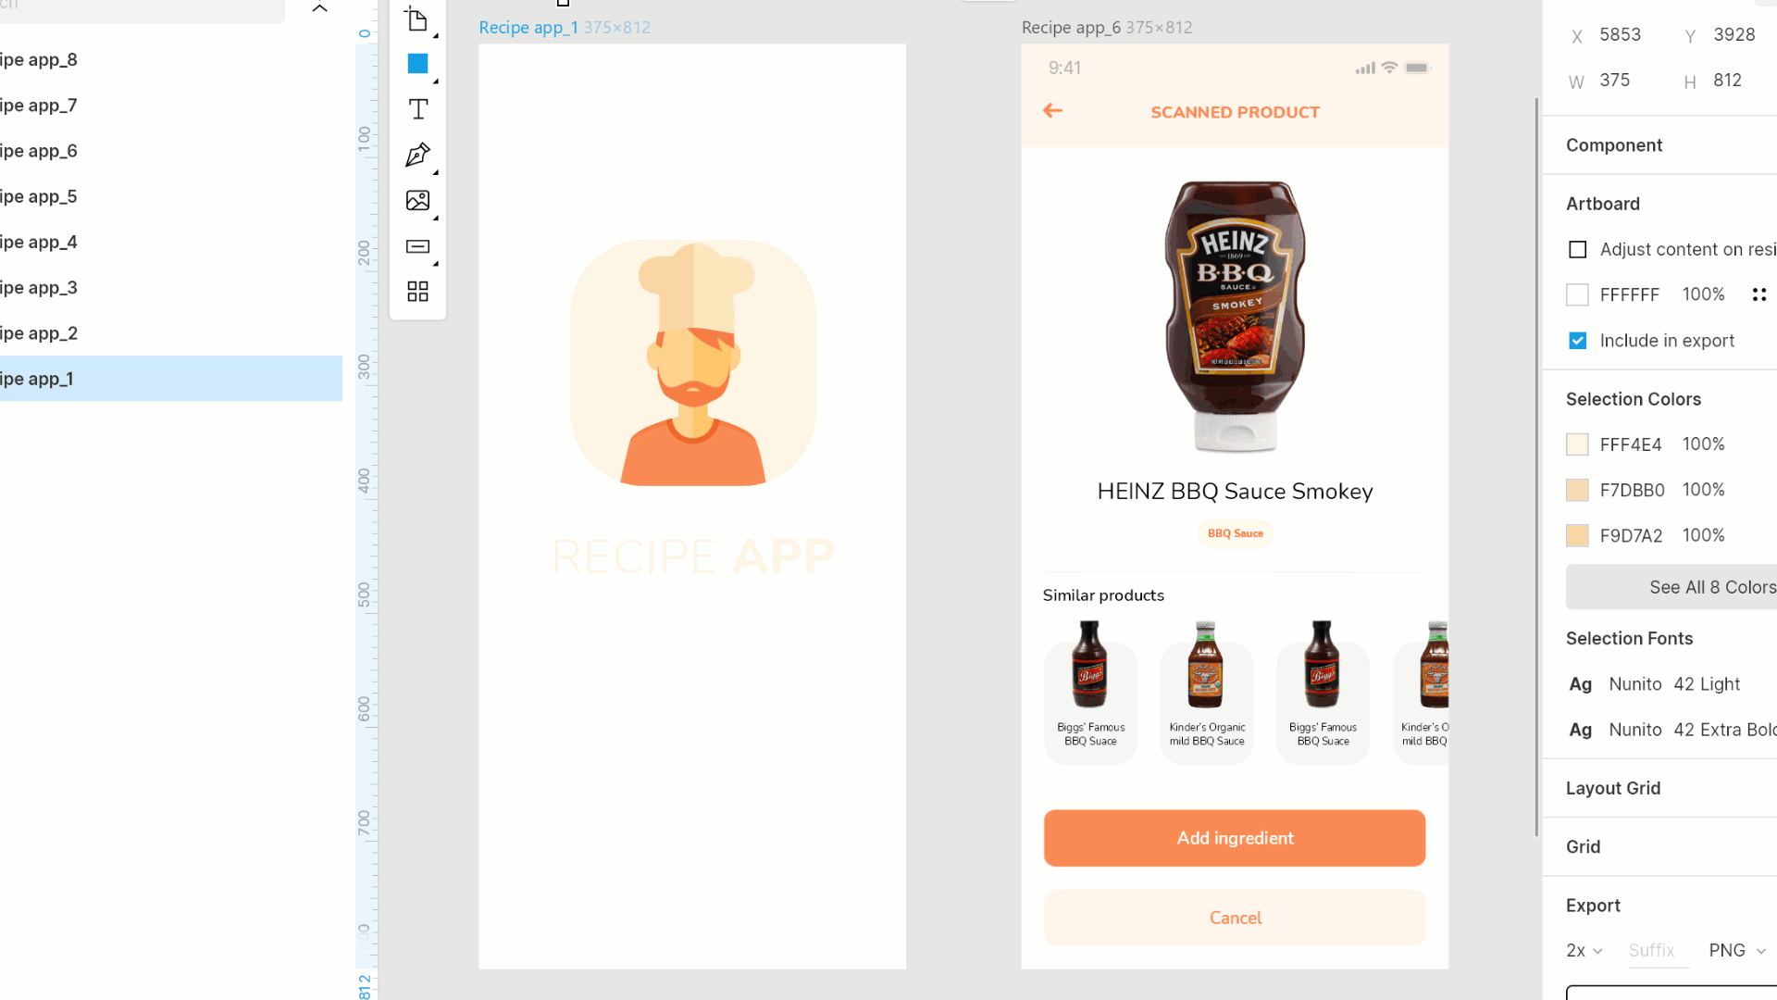Click the Layout Grid section header
Screen dimensions: 1777x1000
click(x=1613, y=788)
